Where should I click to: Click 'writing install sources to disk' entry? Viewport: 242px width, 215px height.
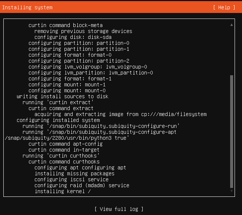pos(63,96)
